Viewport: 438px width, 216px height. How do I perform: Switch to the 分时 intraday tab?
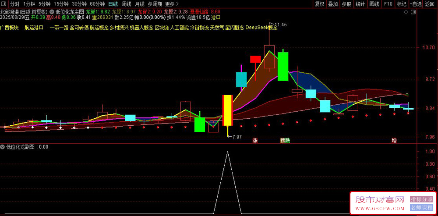point(15,4)
